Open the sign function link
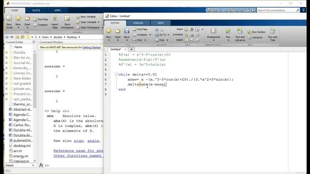Screen dimensions: 310x174 [78, 141]
